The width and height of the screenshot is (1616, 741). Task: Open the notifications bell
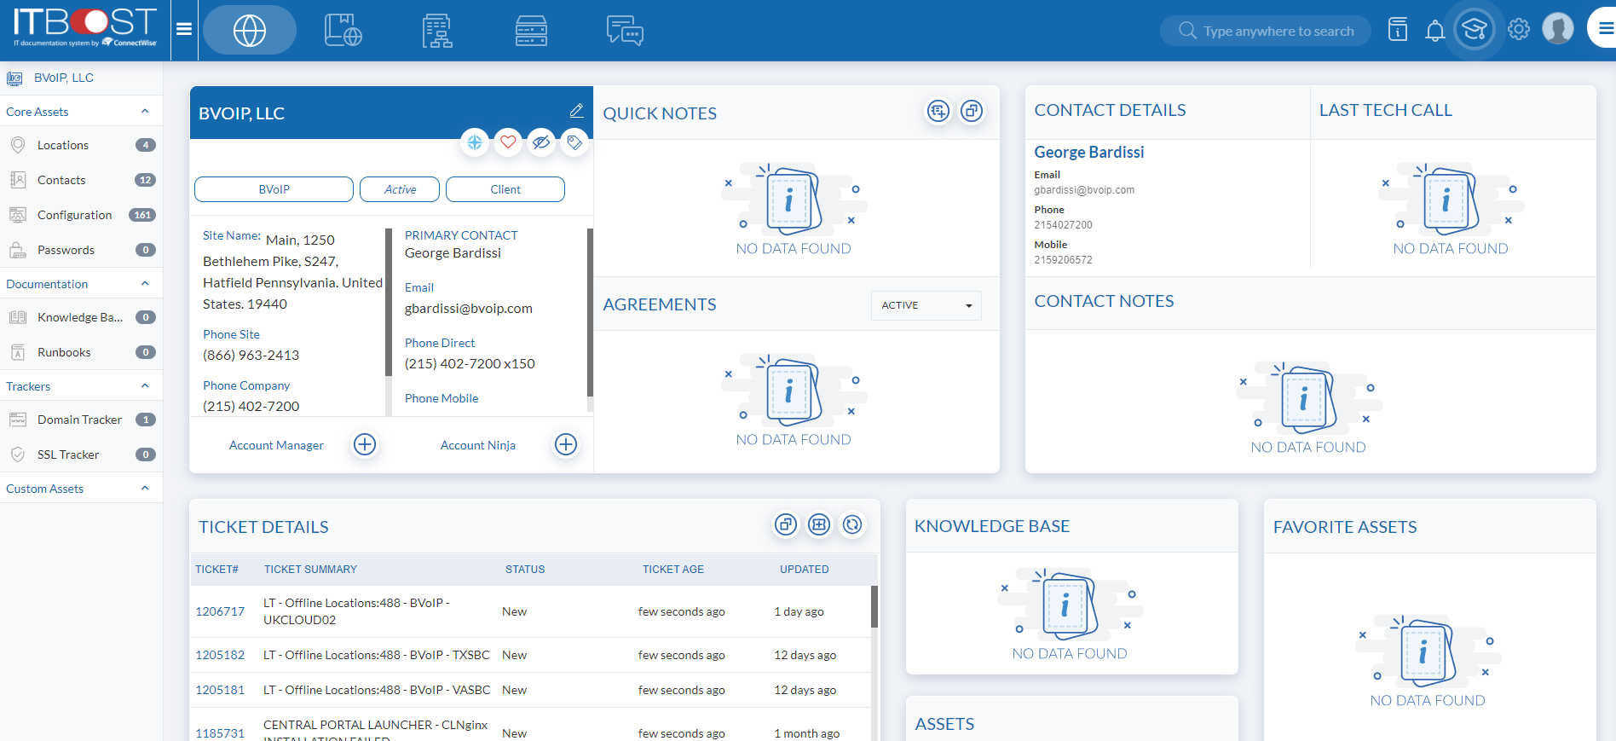coord(1435,31)
